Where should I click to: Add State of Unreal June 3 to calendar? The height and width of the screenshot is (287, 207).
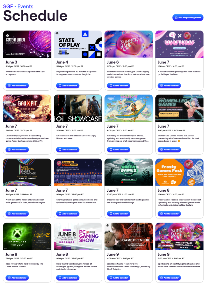tap(17, 86)
